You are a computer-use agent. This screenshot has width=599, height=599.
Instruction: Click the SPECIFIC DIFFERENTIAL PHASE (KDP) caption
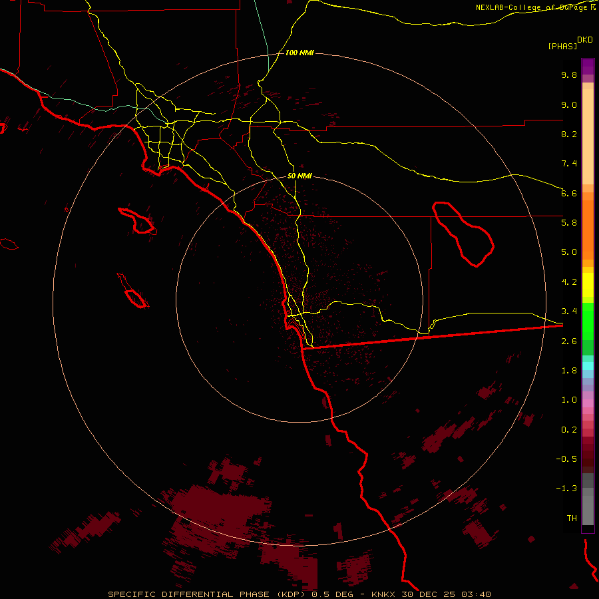[206, 594]
